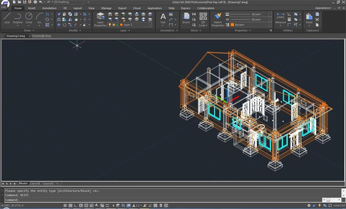Viewport: 346px width, 209px height.
Task: Click the Cut scissors icon in Clipboard
Action: [317, 19]
